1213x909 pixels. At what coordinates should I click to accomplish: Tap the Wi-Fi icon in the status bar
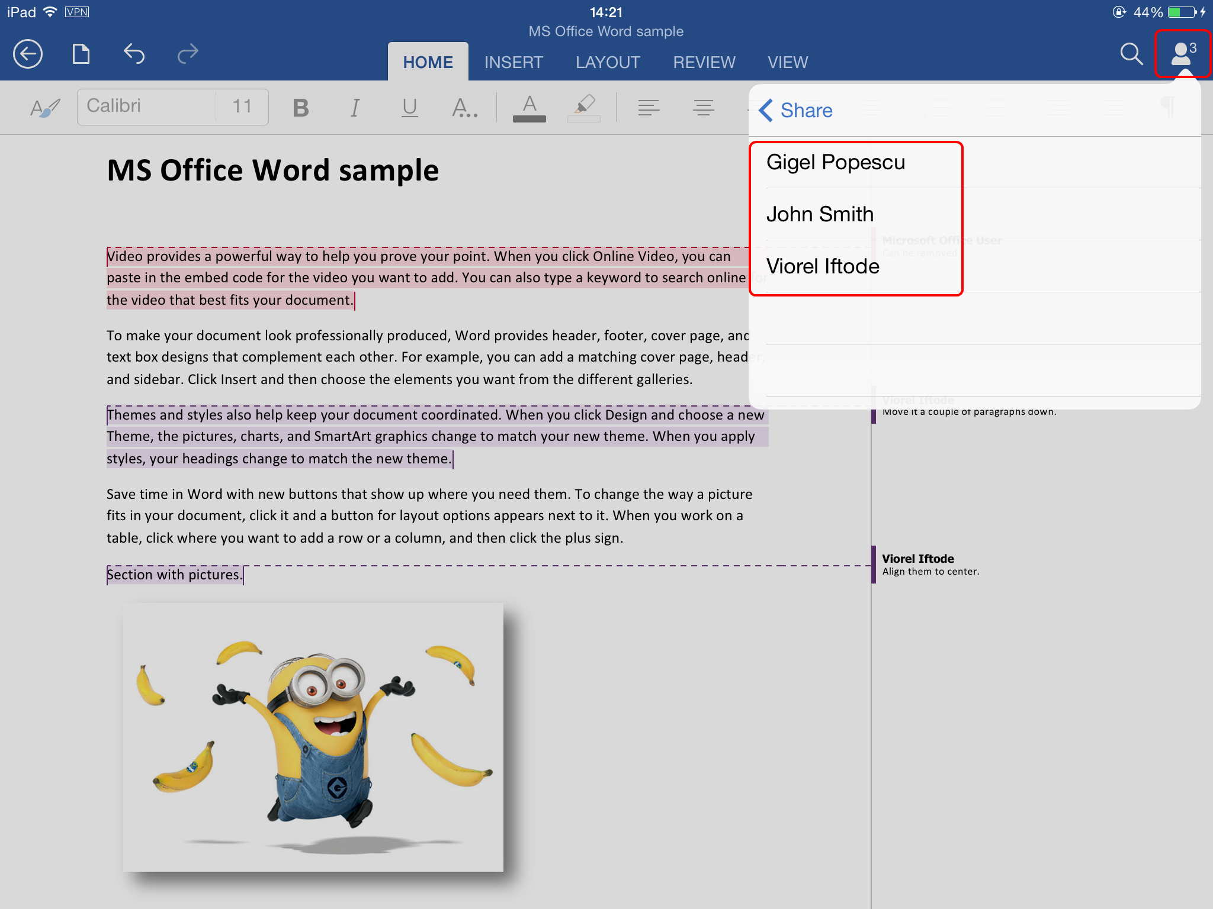point(50,12)
